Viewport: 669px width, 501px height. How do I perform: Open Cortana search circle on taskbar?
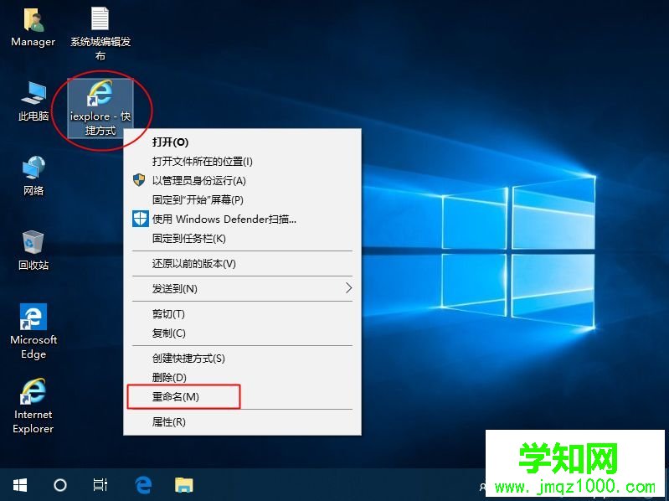click(x=59, y=485)
